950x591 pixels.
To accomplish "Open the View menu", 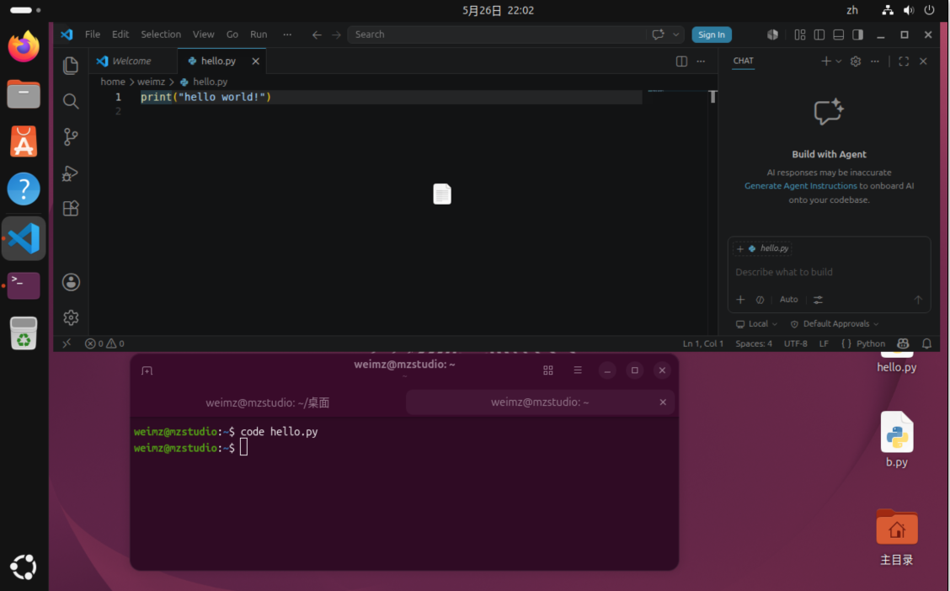I will (203, 35).
